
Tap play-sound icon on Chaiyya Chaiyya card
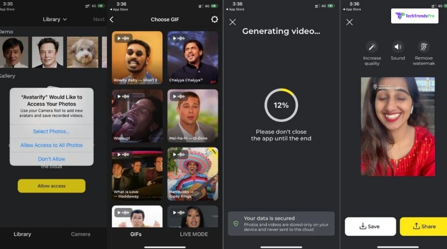[179, 38]
